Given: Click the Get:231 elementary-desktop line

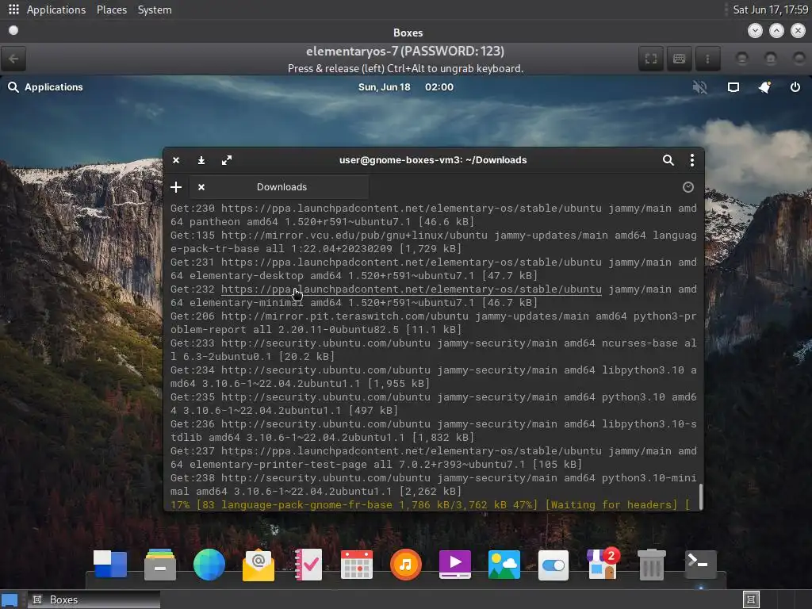Looking at the screenshot, I should [434, 269].
